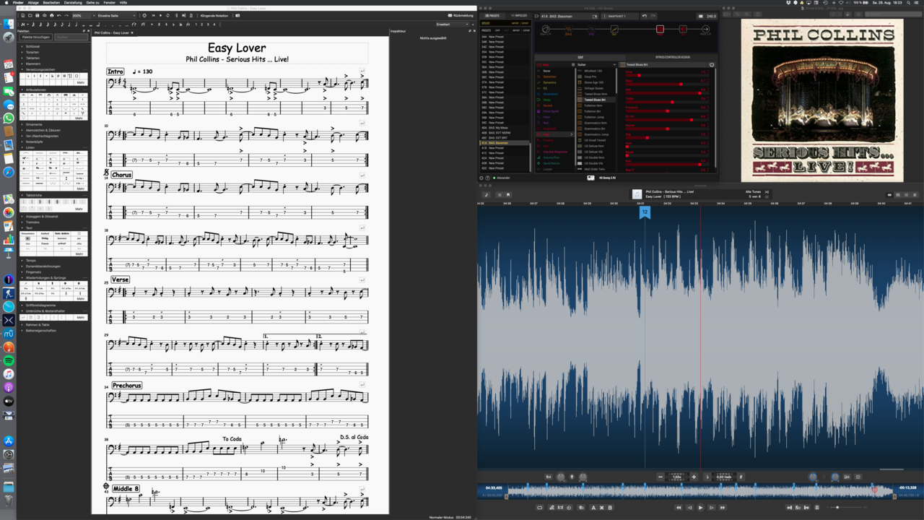This screenshot has width=924, height=520.
Task: Toggle Klingende Notation (concert pitch) button
Action: coord(214,15)
